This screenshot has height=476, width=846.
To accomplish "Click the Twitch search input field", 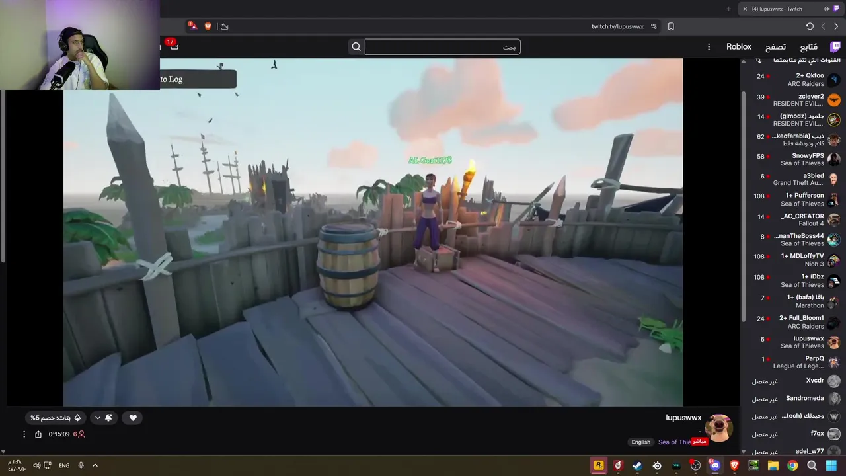I will (x=442, y=46).
